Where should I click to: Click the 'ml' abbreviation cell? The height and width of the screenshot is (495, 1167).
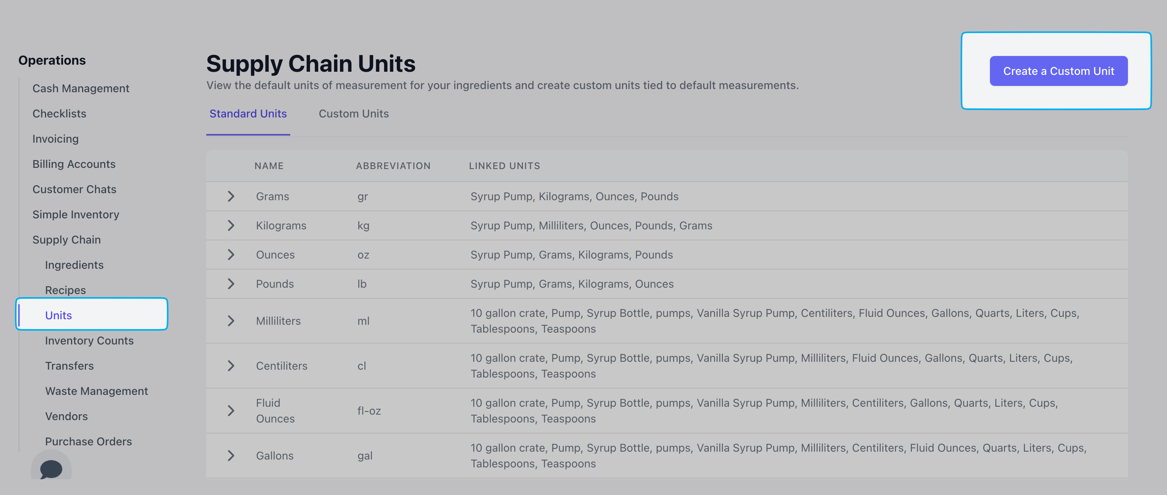pyautogui.click(x=363, y=321)
